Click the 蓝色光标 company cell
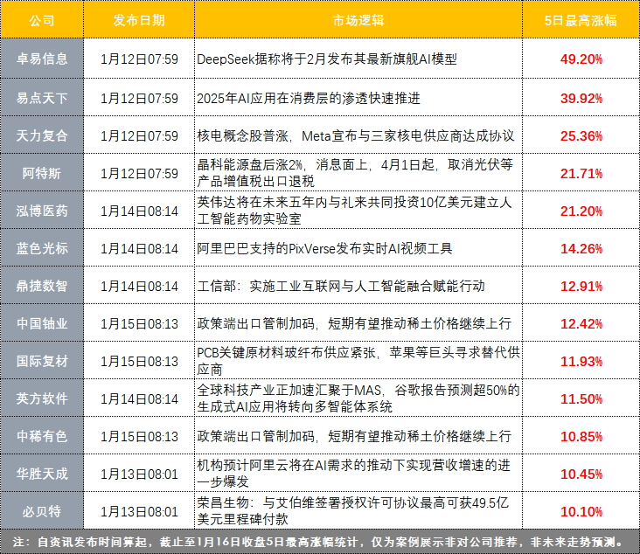 (x=42, y=248)
